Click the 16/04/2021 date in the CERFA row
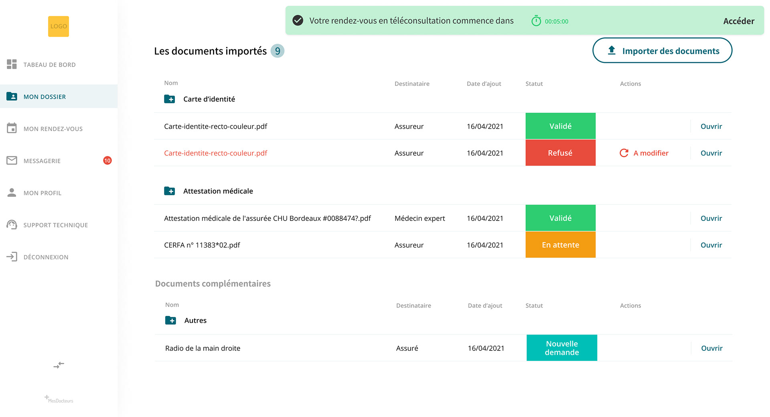Viewport: 770px width, 417px height. tap(485, 245)
